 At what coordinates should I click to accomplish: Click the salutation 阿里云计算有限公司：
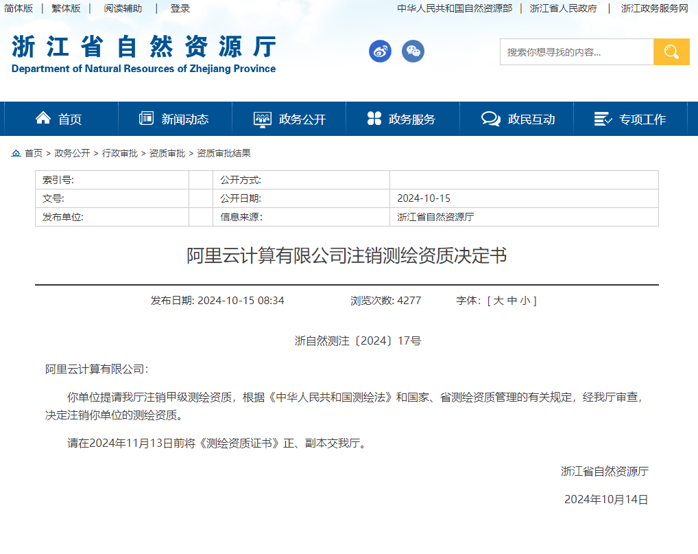pos(97,369)
